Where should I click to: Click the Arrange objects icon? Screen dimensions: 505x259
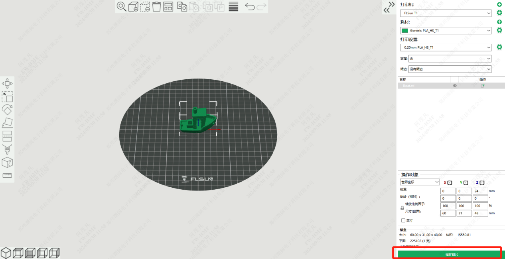pos(168,6)
